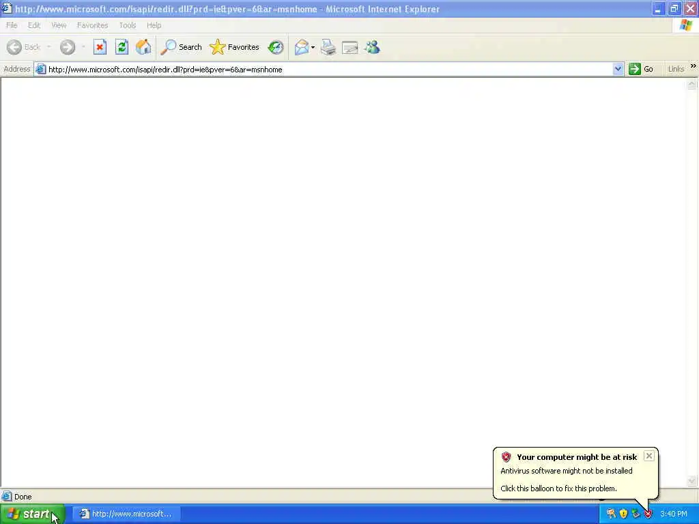699x524 pixels.
Task: Click the Edit page toolbar icon
Action: point(350,47)
